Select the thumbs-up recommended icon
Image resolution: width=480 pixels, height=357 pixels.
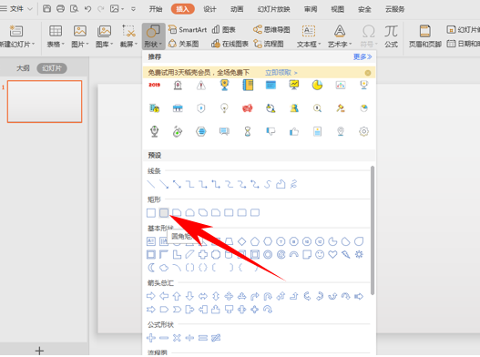point(294,132)
